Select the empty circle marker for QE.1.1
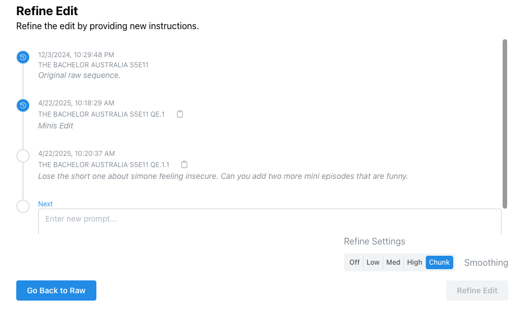529x309 pixels. click(23, 156)
